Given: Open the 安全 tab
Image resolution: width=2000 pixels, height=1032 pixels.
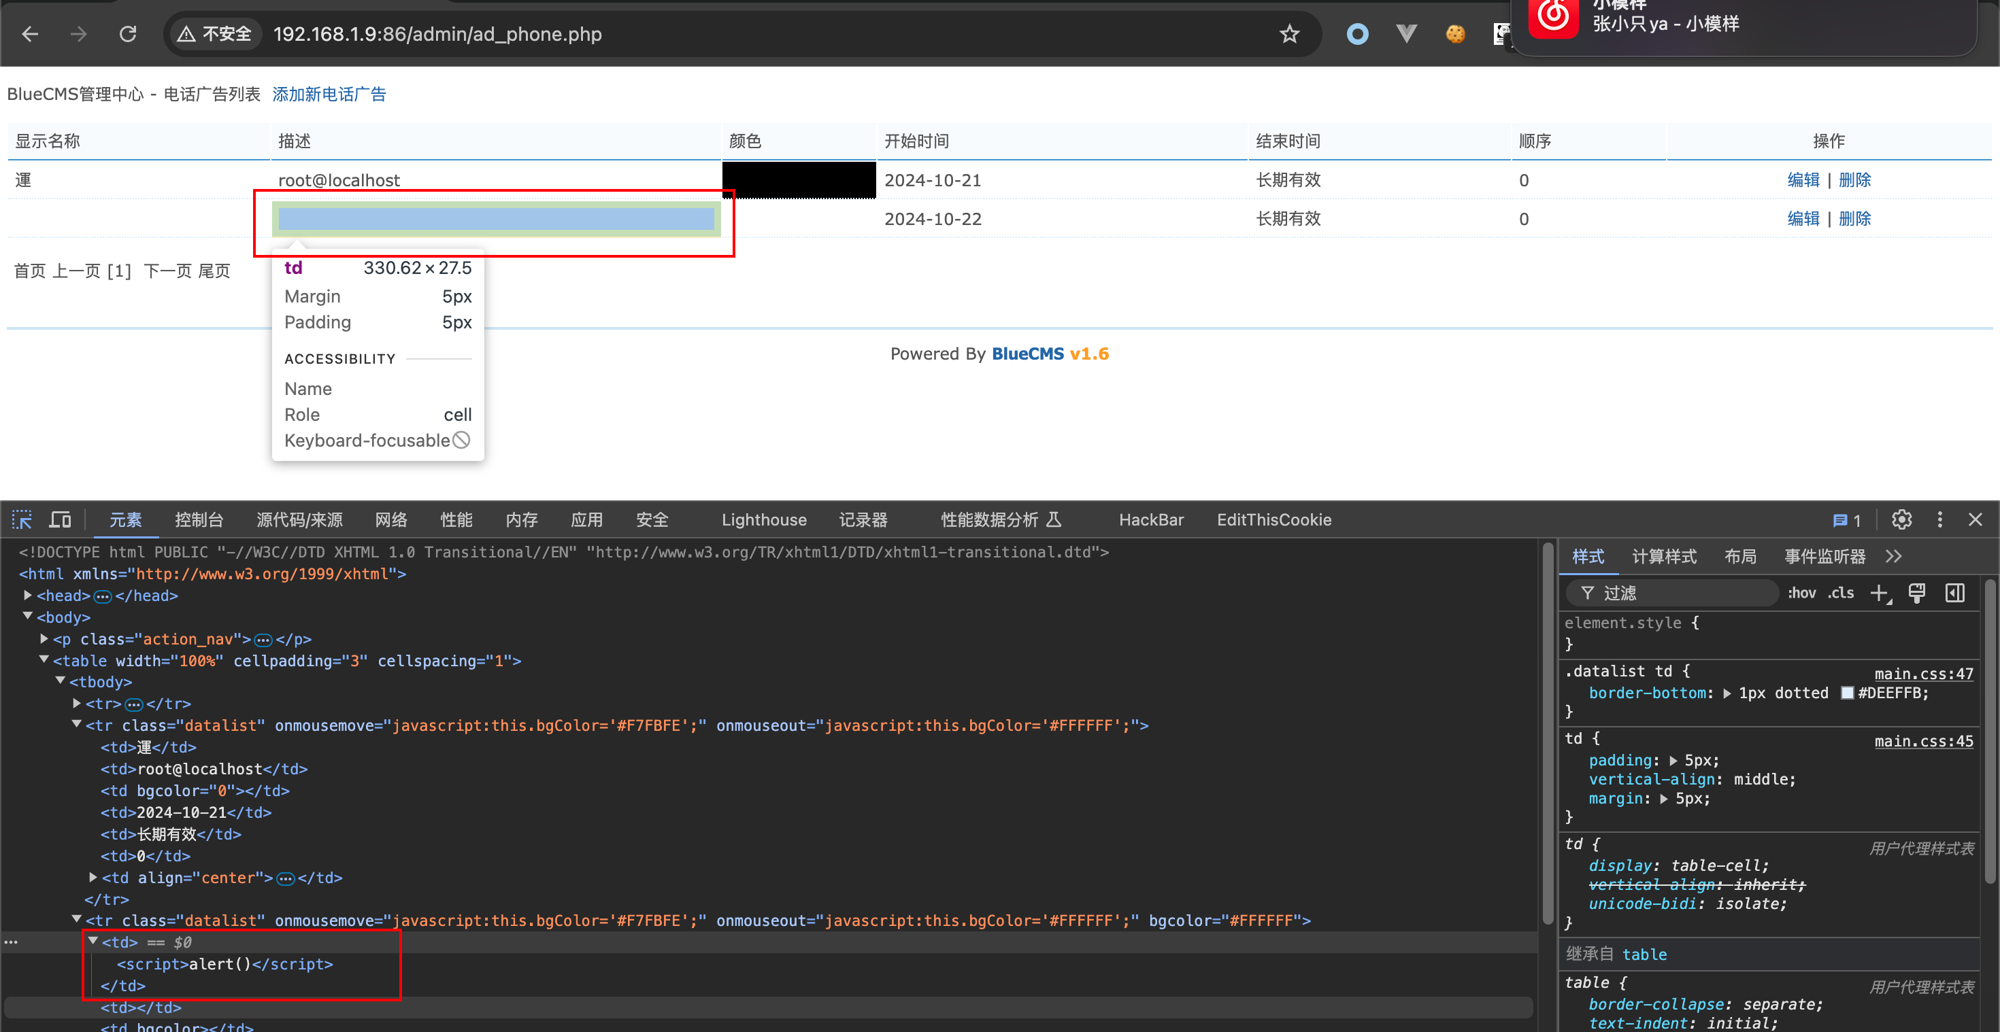Looking at the screenshot, I should [x=652, y=520].
